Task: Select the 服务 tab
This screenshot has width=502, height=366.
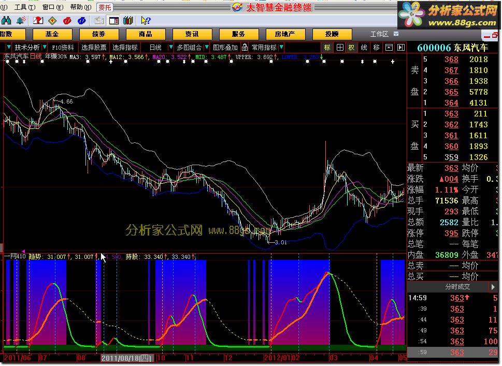Action: coord(238,34)
